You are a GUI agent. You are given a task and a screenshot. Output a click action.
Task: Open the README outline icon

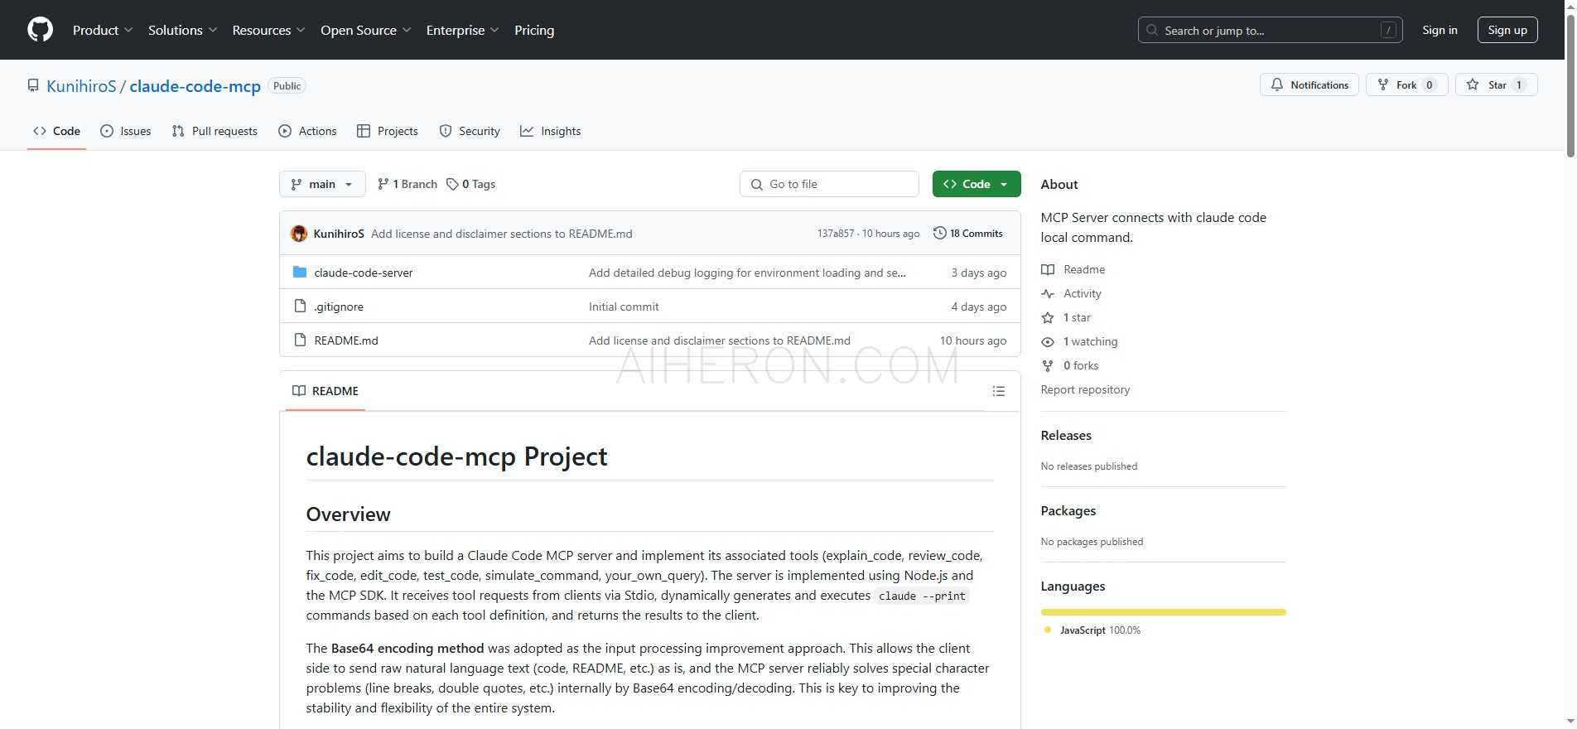(x=999, y=391)
